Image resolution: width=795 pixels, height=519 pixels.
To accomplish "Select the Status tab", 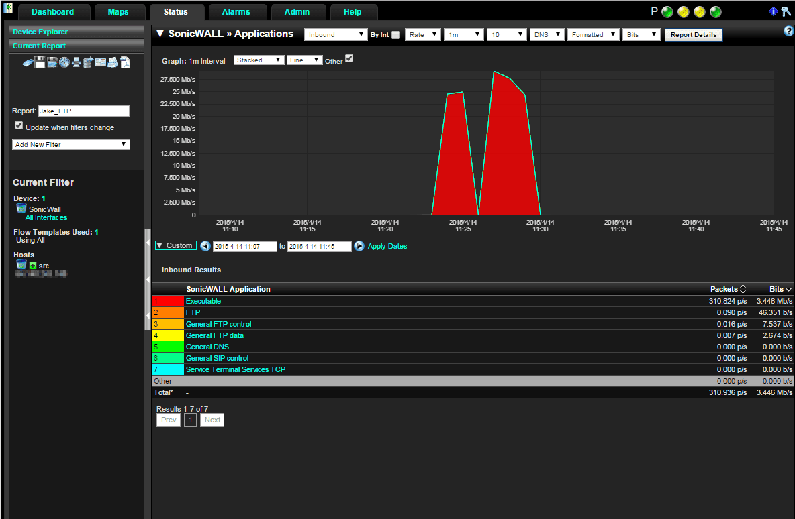I will point(175,11).
